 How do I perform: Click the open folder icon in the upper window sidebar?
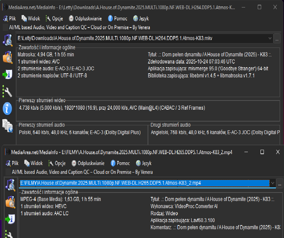click(x=7, y=57)
